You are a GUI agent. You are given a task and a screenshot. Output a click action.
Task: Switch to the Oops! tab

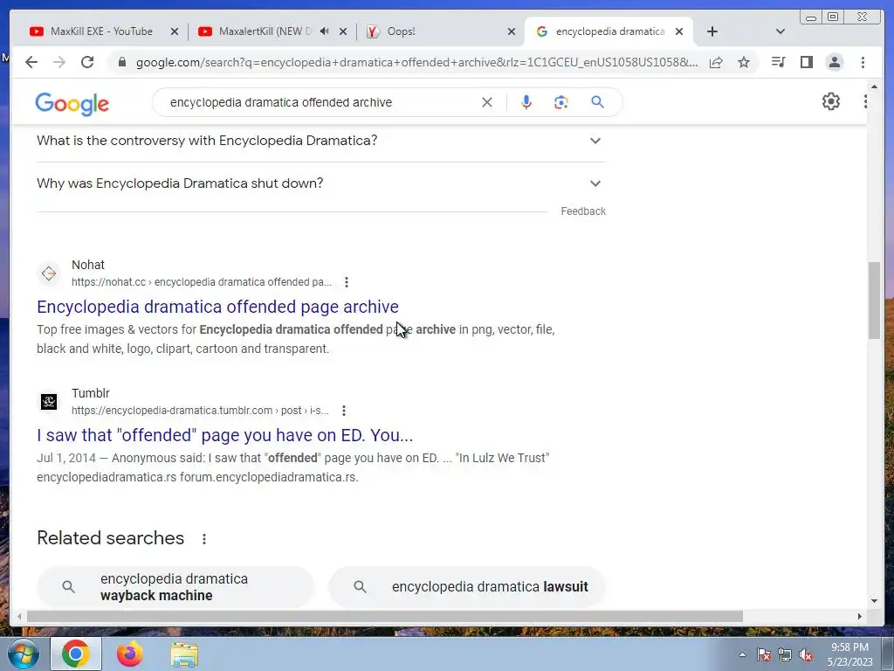point(433,31)
